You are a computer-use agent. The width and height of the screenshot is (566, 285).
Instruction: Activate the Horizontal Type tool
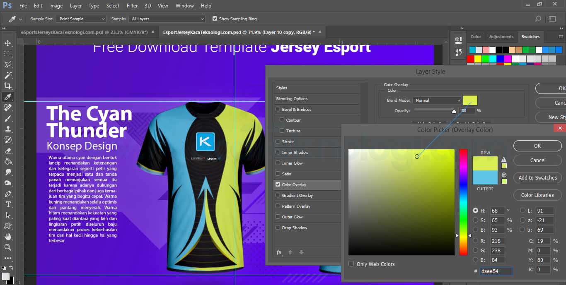tap(8, 204)
